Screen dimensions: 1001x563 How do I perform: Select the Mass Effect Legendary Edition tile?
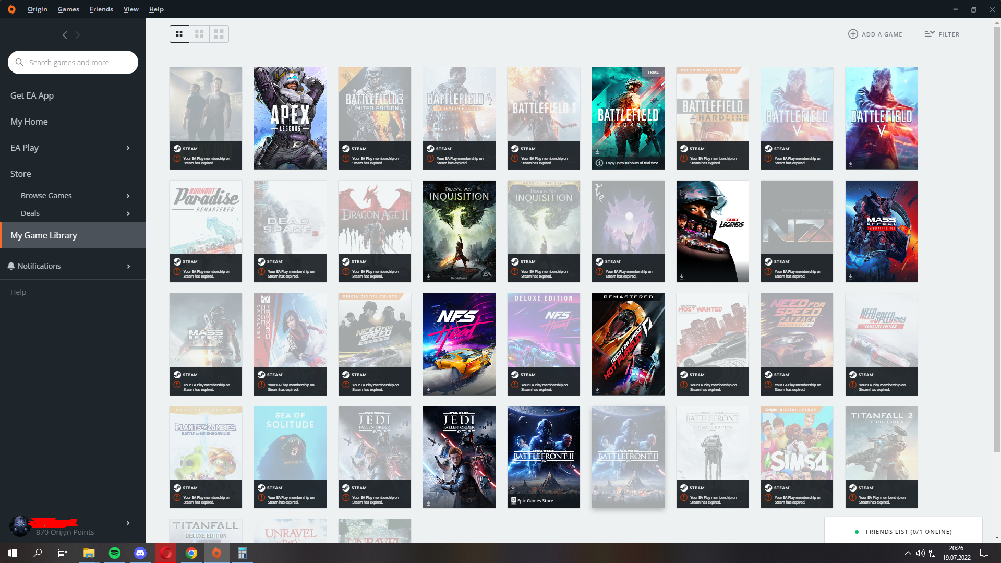(x=882, y=231)
